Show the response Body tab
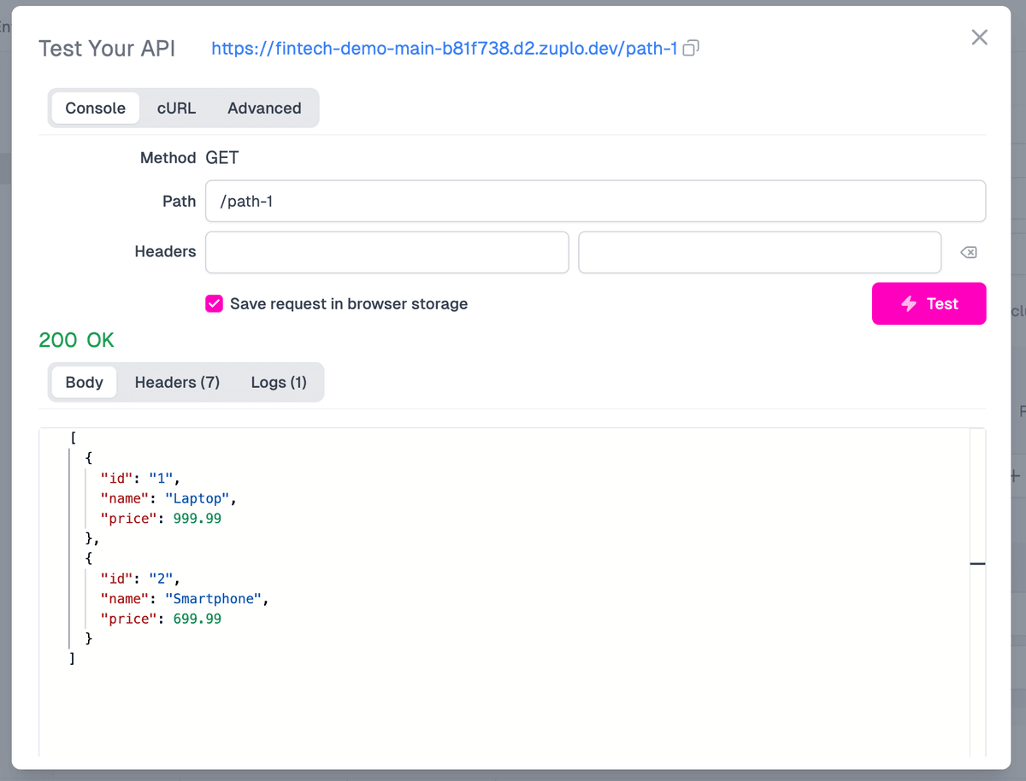1026x781 pixels. 84,382
